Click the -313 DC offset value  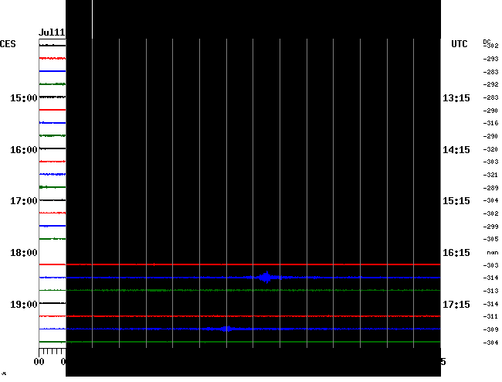(490, 291)
